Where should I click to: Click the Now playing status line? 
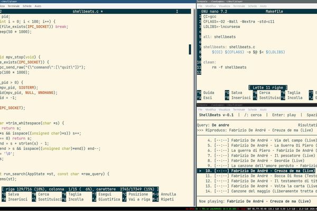[x=255, y=202]
